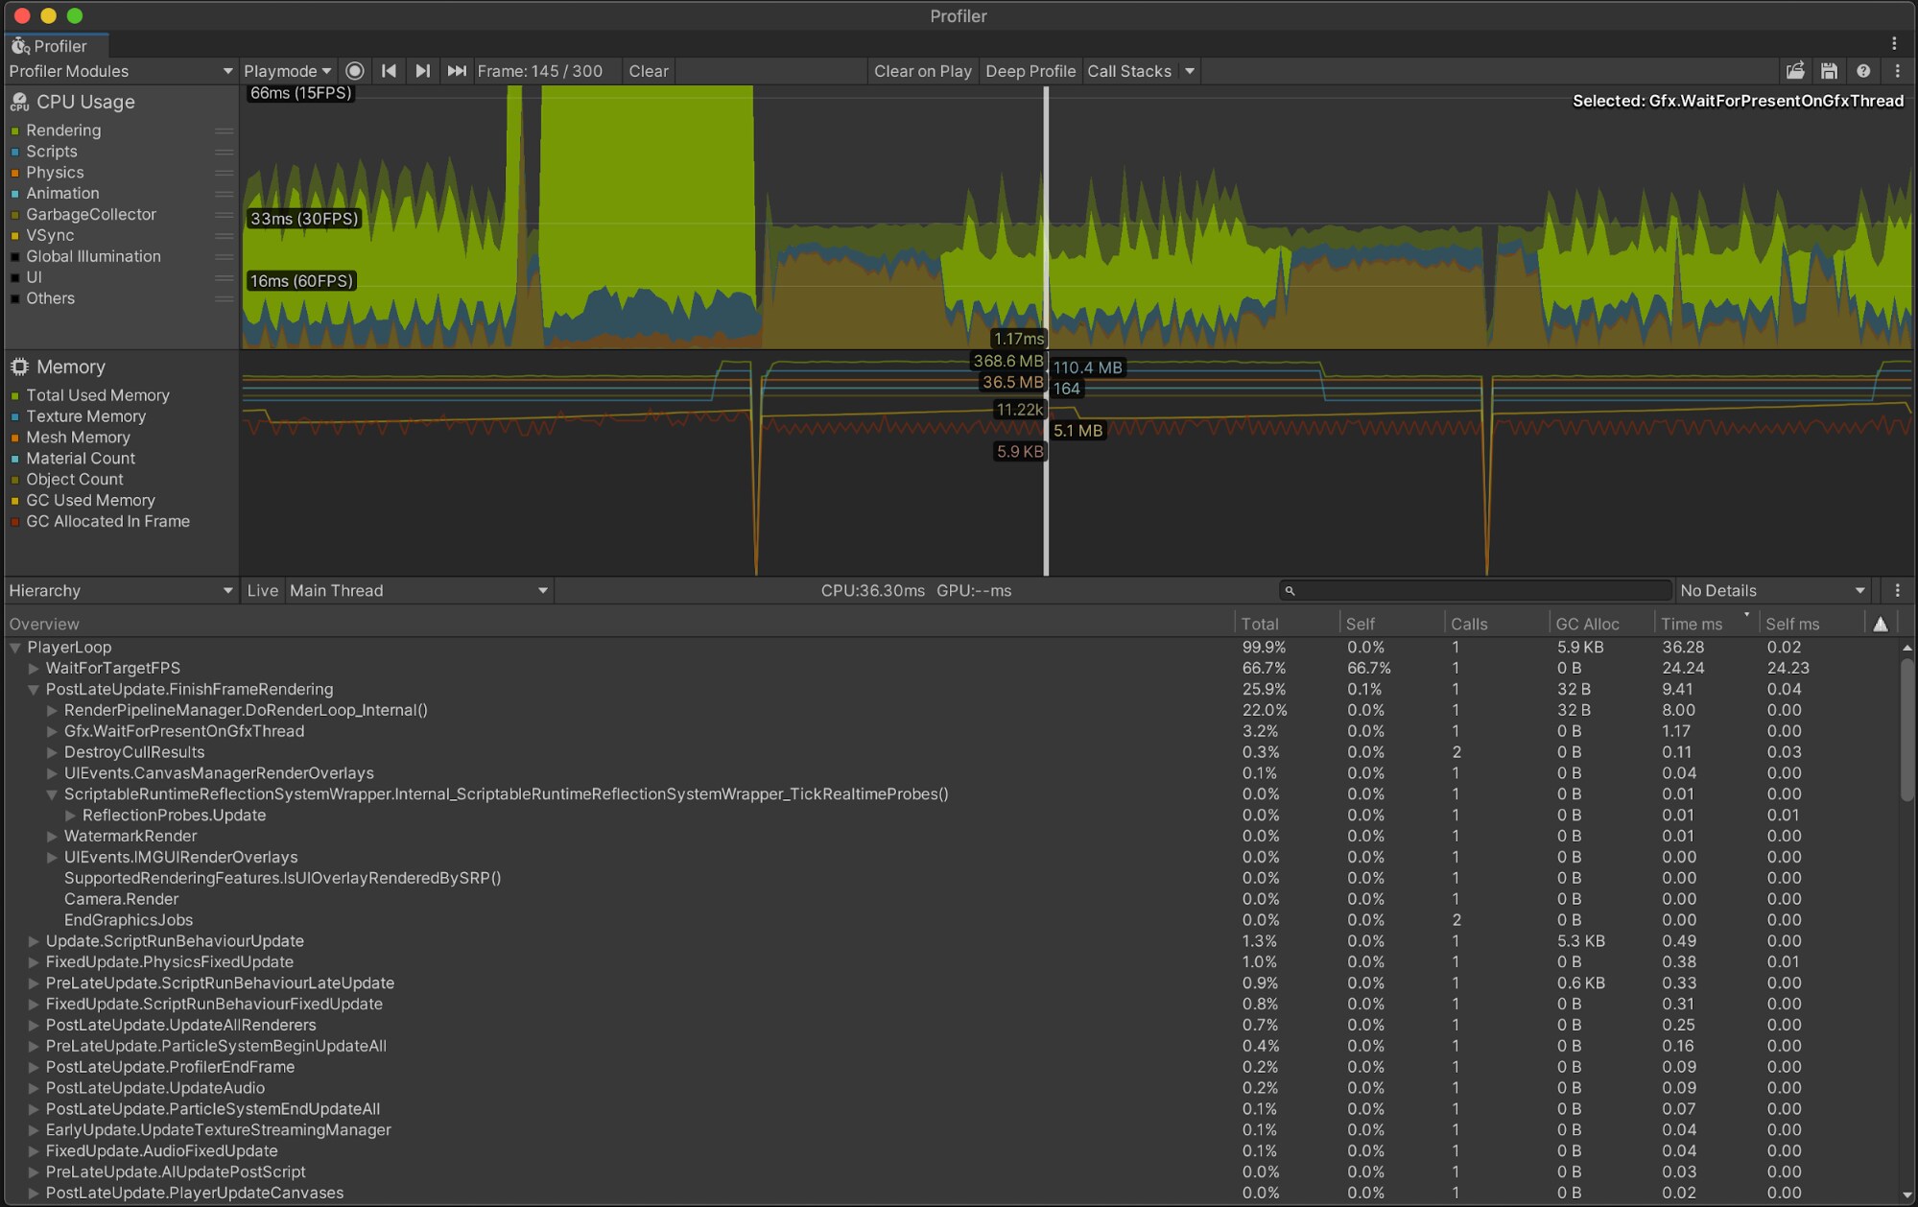Click the record profiling data button
The width and height of the screenshot is (1918, 1207).
[x=354, y=71]
